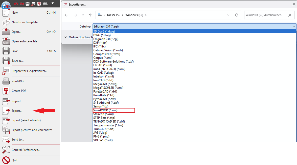Click the gamepad icon in the top toolbar
This screenshot has height=165, width=297.
click(x=45, y=4)
